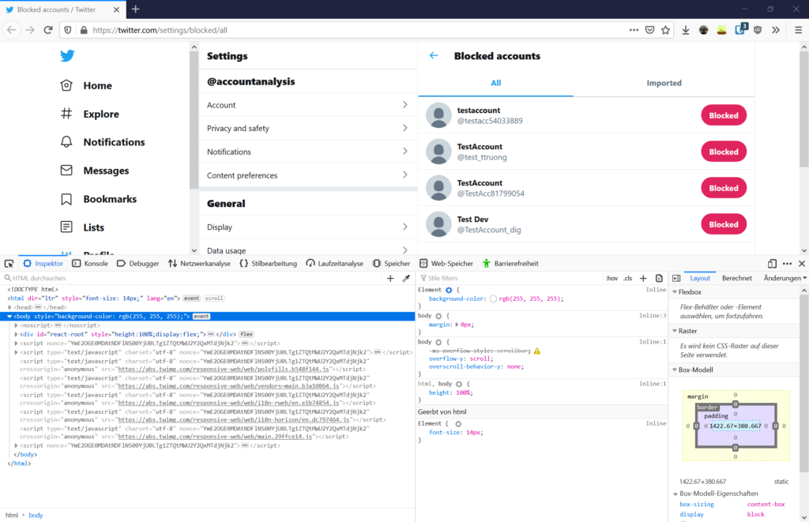
Task: Focus the HTML durchsuchen search field
Action: click(x=191, y=278)
